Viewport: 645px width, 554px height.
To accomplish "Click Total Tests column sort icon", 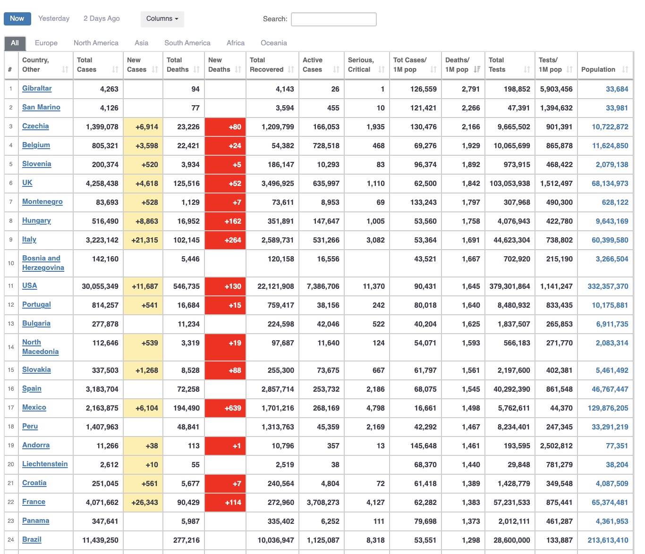I will [527, 69].
